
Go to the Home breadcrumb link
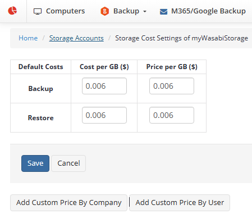28,38
